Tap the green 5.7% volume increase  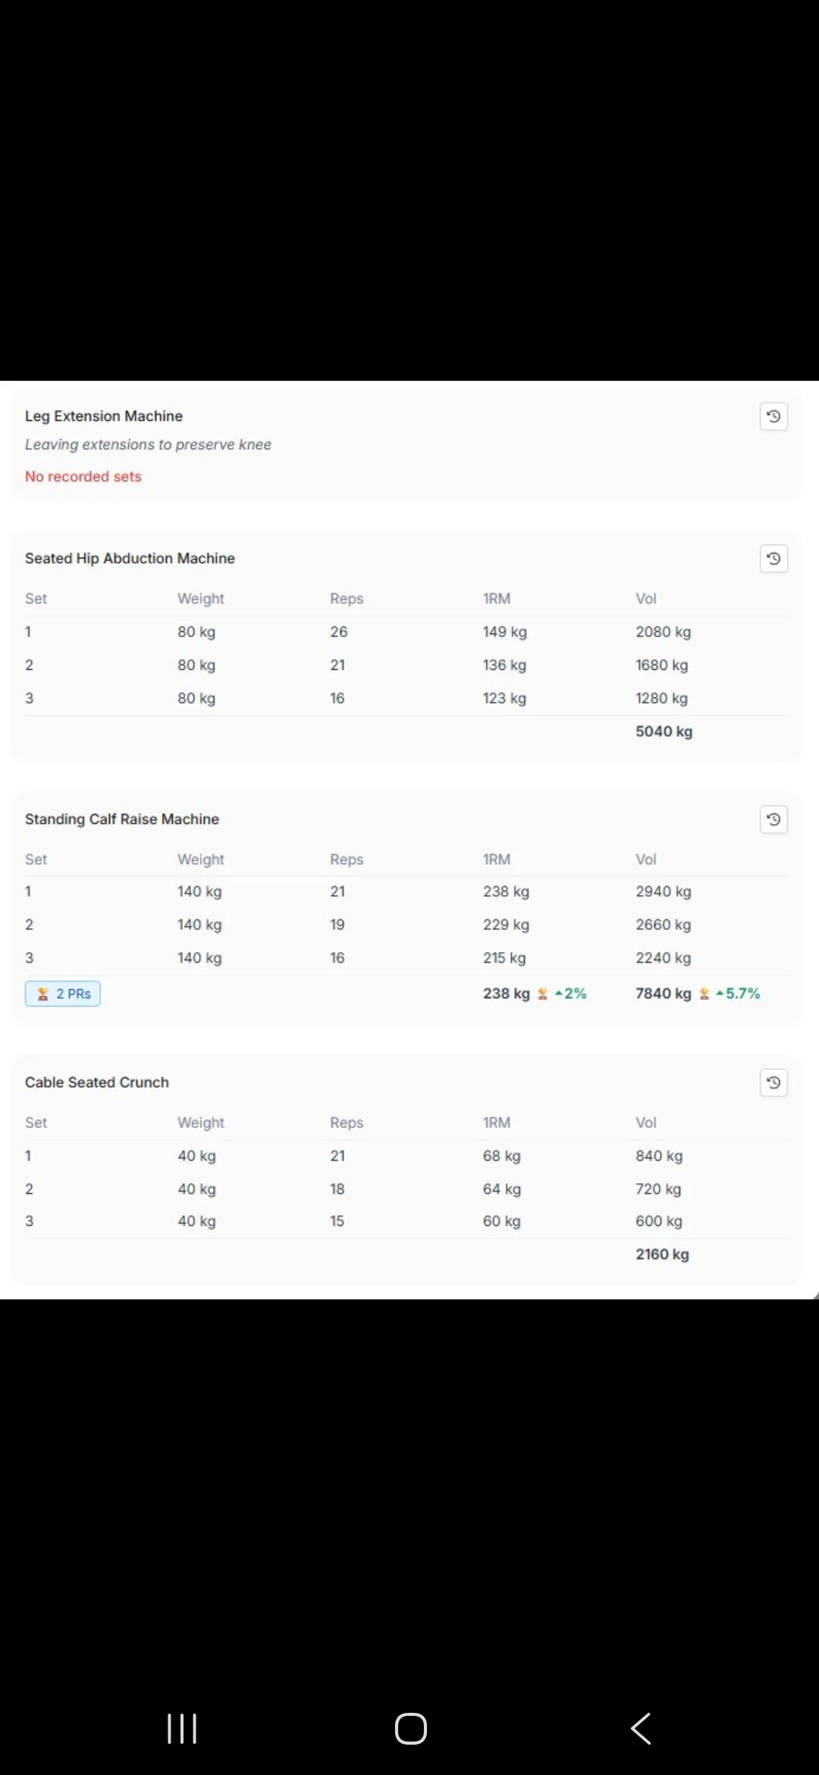[738, 994]
